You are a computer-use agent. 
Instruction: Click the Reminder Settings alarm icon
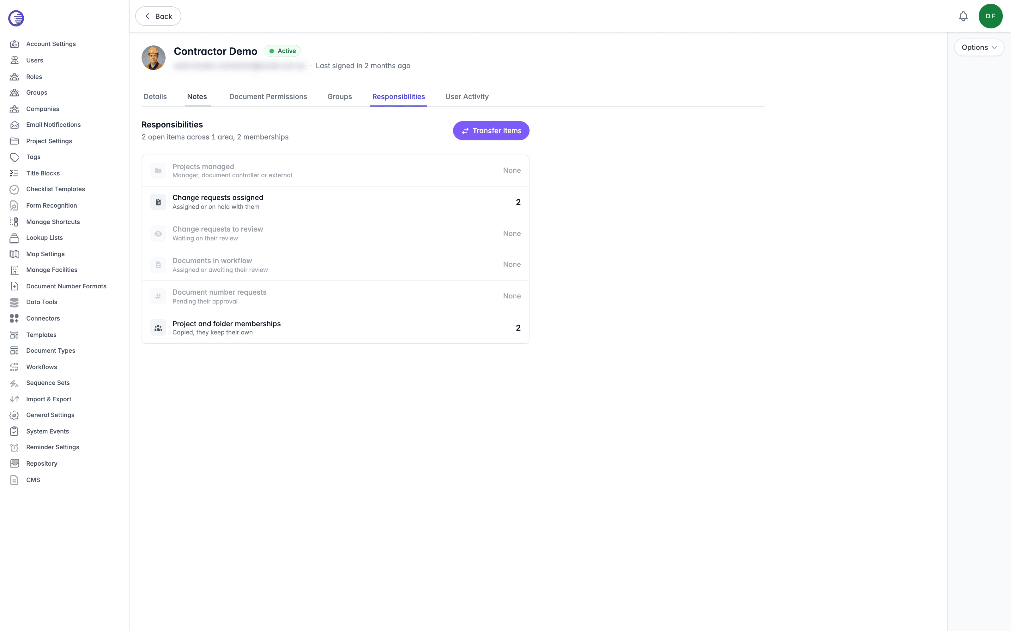14,447
